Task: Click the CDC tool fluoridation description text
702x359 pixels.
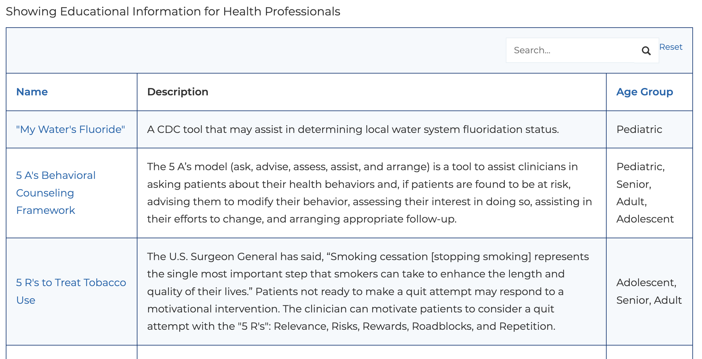Action: pyautogui.click(x=353, y=129)
